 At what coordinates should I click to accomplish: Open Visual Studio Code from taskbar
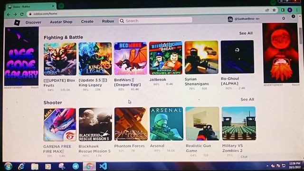[103, 166]
